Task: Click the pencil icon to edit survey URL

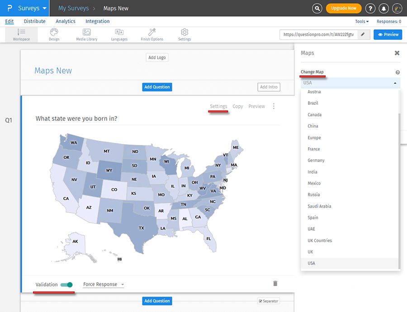Action: [362, 34]
